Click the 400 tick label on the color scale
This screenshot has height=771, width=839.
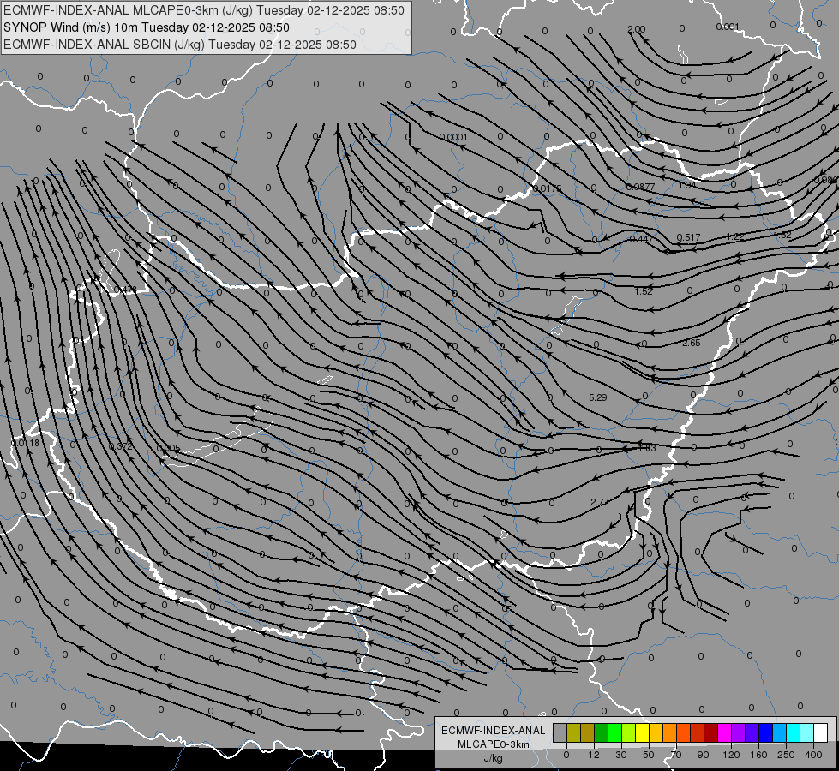pos(813,755)
